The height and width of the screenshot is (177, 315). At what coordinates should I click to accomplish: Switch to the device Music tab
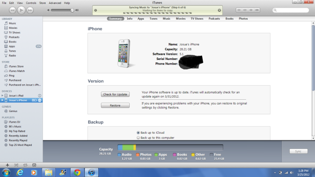click(166, 19)
